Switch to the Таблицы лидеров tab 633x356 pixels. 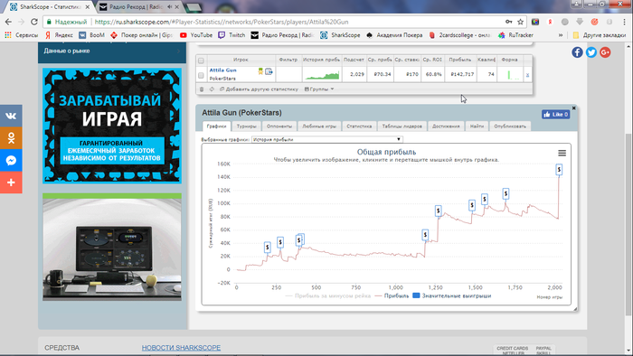pyautogui.click(x=402, y=126)
